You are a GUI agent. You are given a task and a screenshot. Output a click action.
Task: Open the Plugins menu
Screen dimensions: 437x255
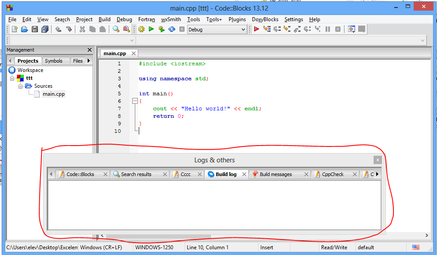(237, 19)
